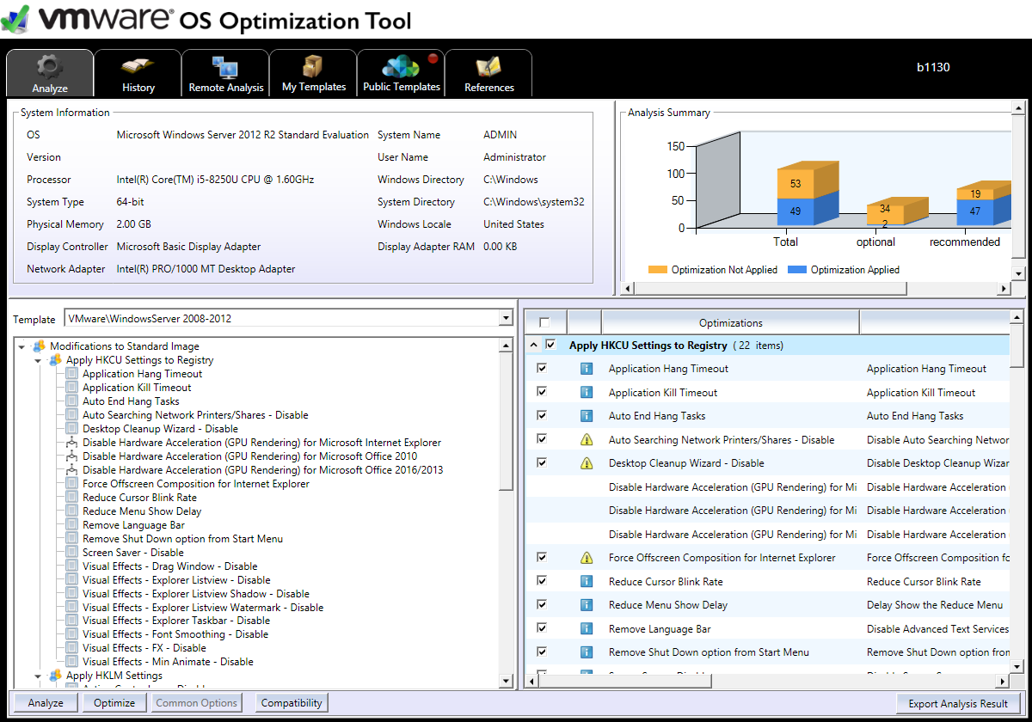
Task: Click the Modifications to Standard Image folder icon
Action: 38,346
